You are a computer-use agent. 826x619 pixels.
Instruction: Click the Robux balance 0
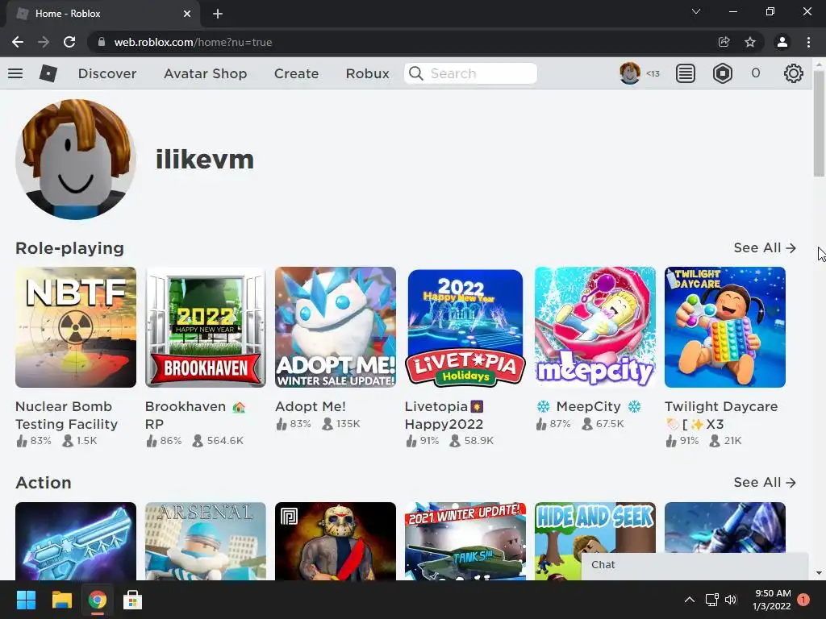coord(756,73)
